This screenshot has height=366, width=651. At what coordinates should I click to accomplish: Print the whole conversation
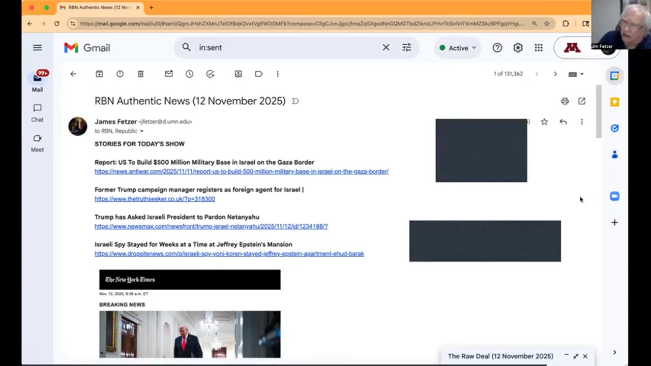565,101
